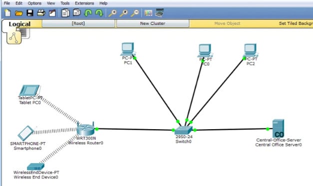Open the Options menu
Image resolution: width=313 pixels, height=186 pixels.
coord(34,3)
